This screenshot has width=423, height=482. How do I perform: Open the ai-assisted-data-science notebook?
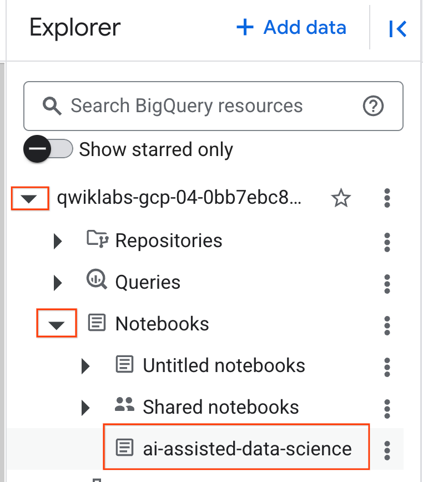point(246,446)
